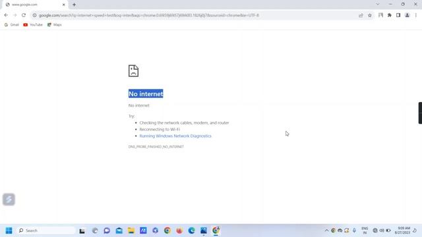
Task: Click 'Reconnecting to Wi-Fi' suggestion text
Action: (x=160, y=129)
